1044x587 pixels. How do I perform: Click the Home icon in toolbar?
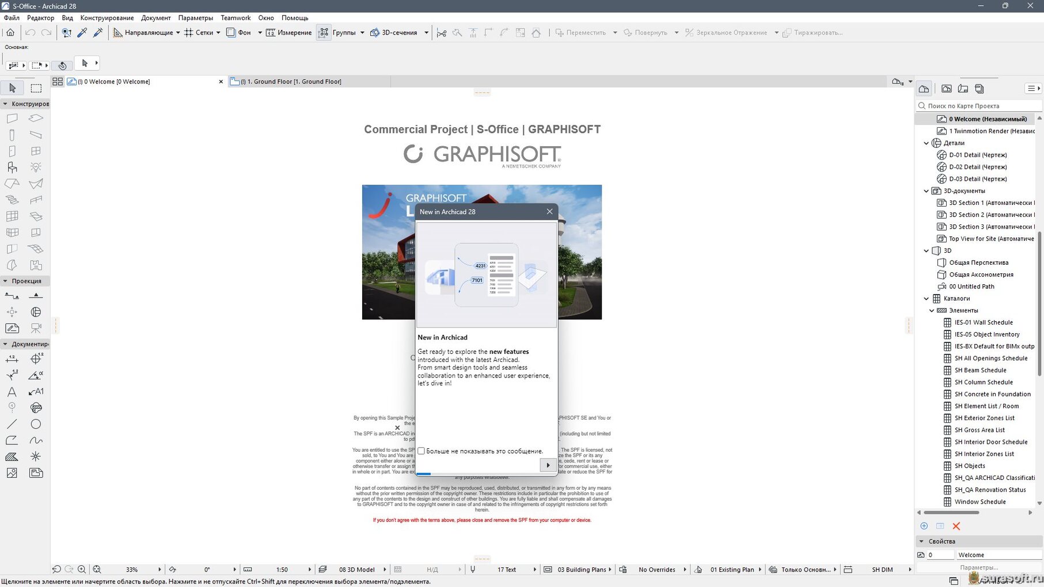point(10,33)
